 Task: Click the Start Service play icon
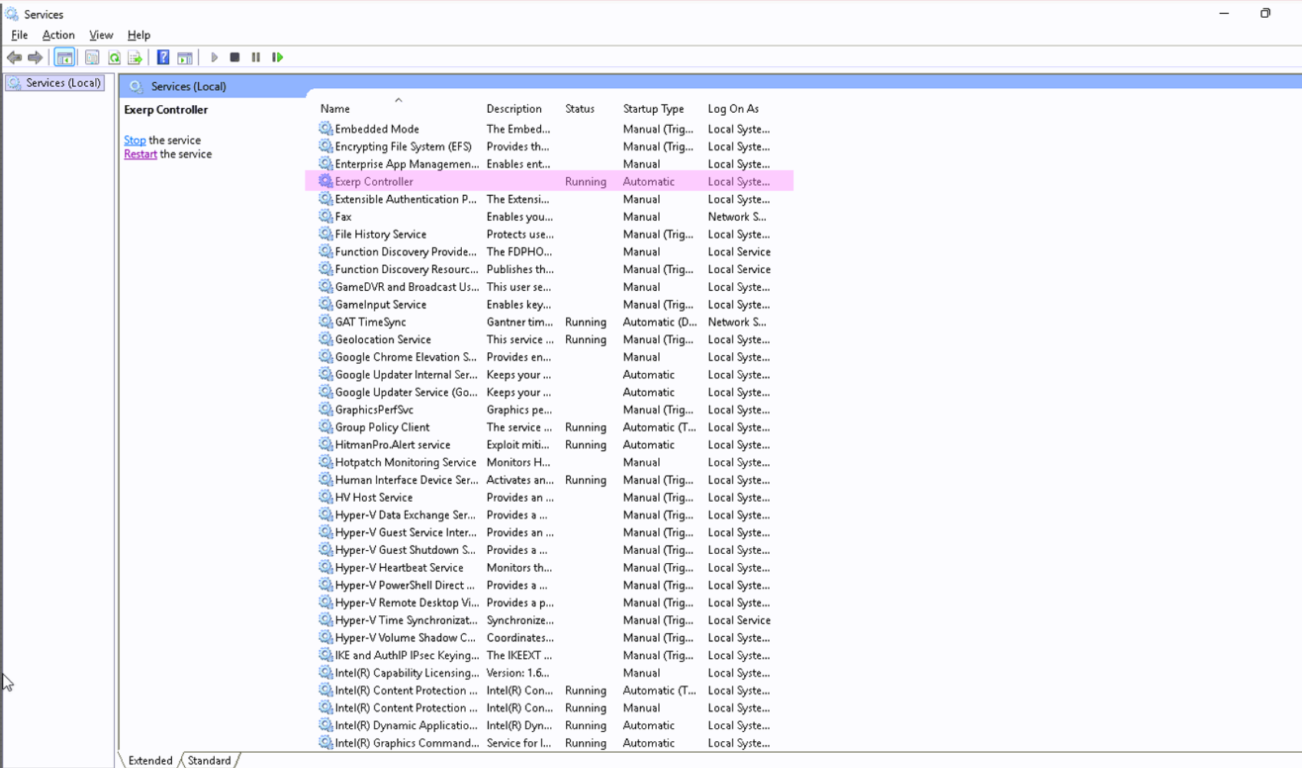point(214,58)
